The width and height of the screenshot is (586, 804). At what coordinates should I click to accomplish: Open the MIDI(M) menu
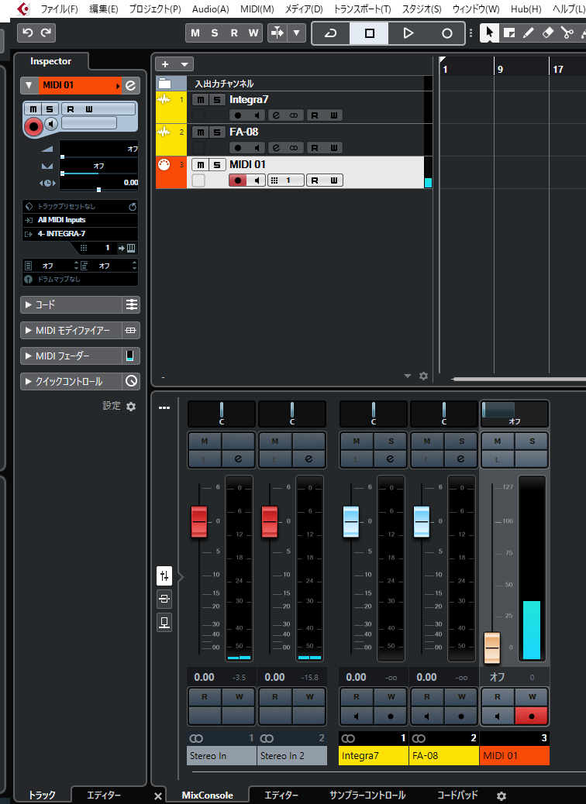click(x=257, y=9)
